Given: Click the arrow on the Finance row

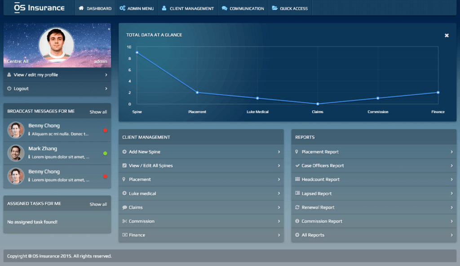Looking at the screenshot, I should click(x=279, y=235).
